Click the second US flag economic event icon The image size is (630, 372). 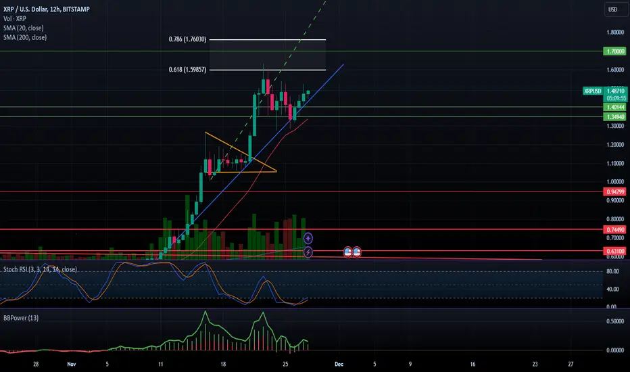pyautogui.click(x=357, y=252)
